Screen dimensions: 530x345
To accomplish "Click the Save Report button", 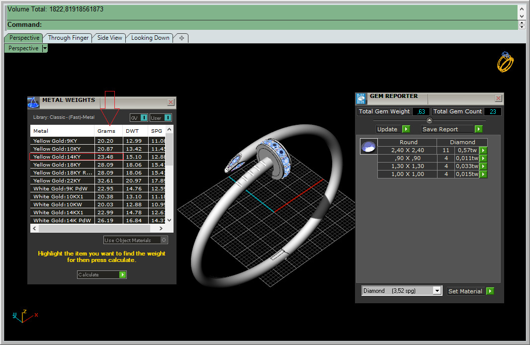I will click(448, 129).
